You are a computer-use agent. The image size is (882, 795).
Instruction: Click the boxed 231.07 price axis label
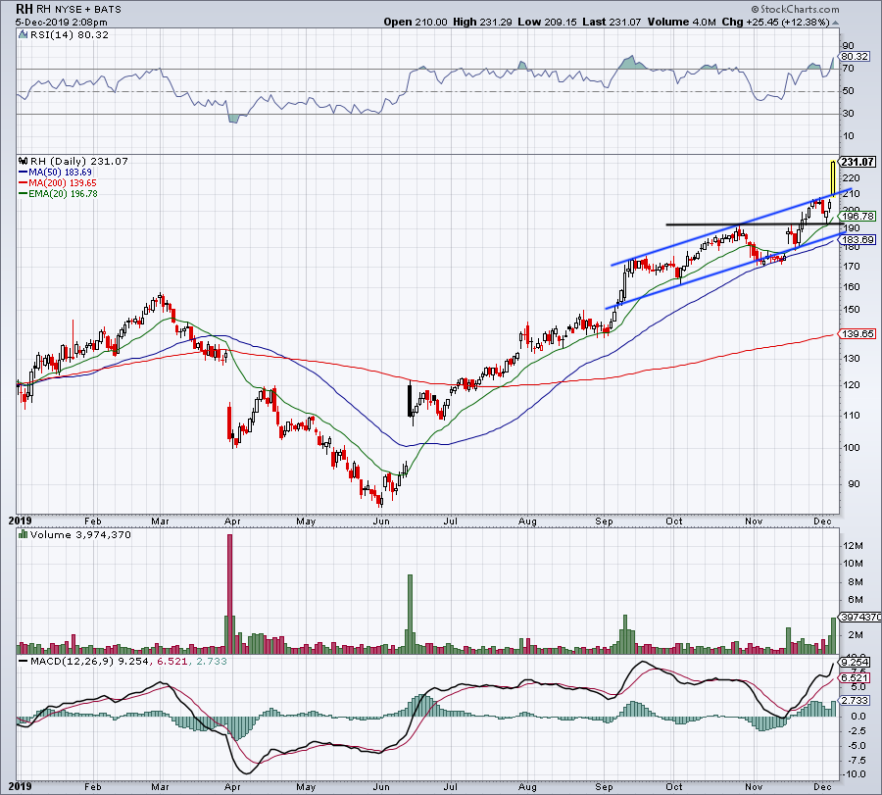(857, 162)
